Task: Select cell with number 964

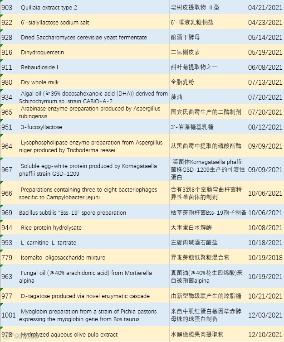Action: pos(9,146)
